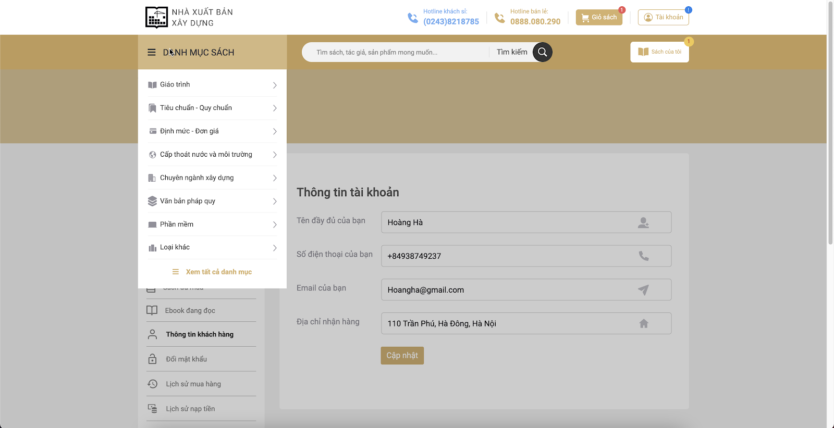Click the Định mức - Đơn giá card icon

(x=153, y=131)
